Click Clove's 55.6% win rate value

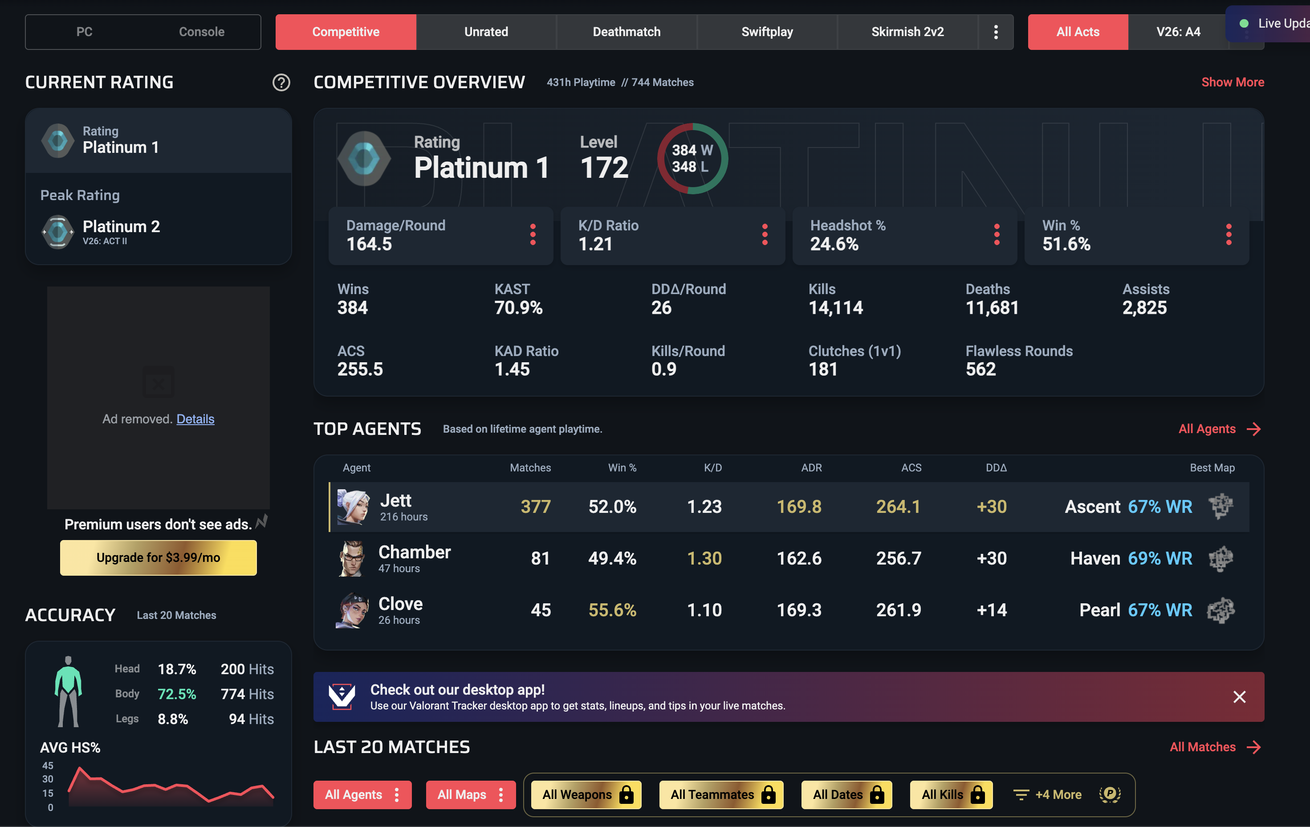point(612,610)
